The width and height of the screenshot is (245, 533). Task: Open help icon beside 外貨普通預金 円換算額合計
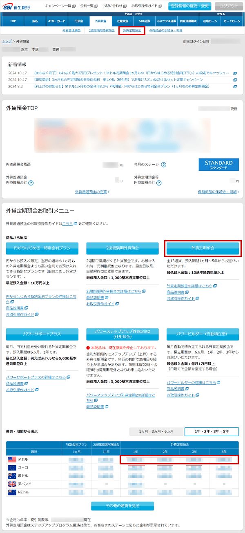(31, 183)
